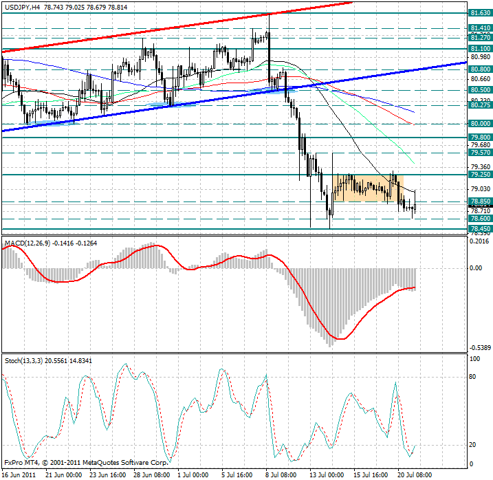Click the 80.000 price level label

pyautogui.click(x=479, y=124)
